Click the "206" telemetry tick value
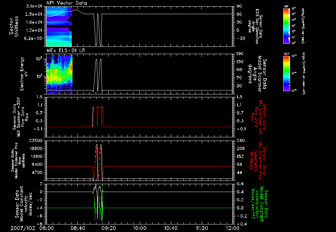 click(240, 148)
